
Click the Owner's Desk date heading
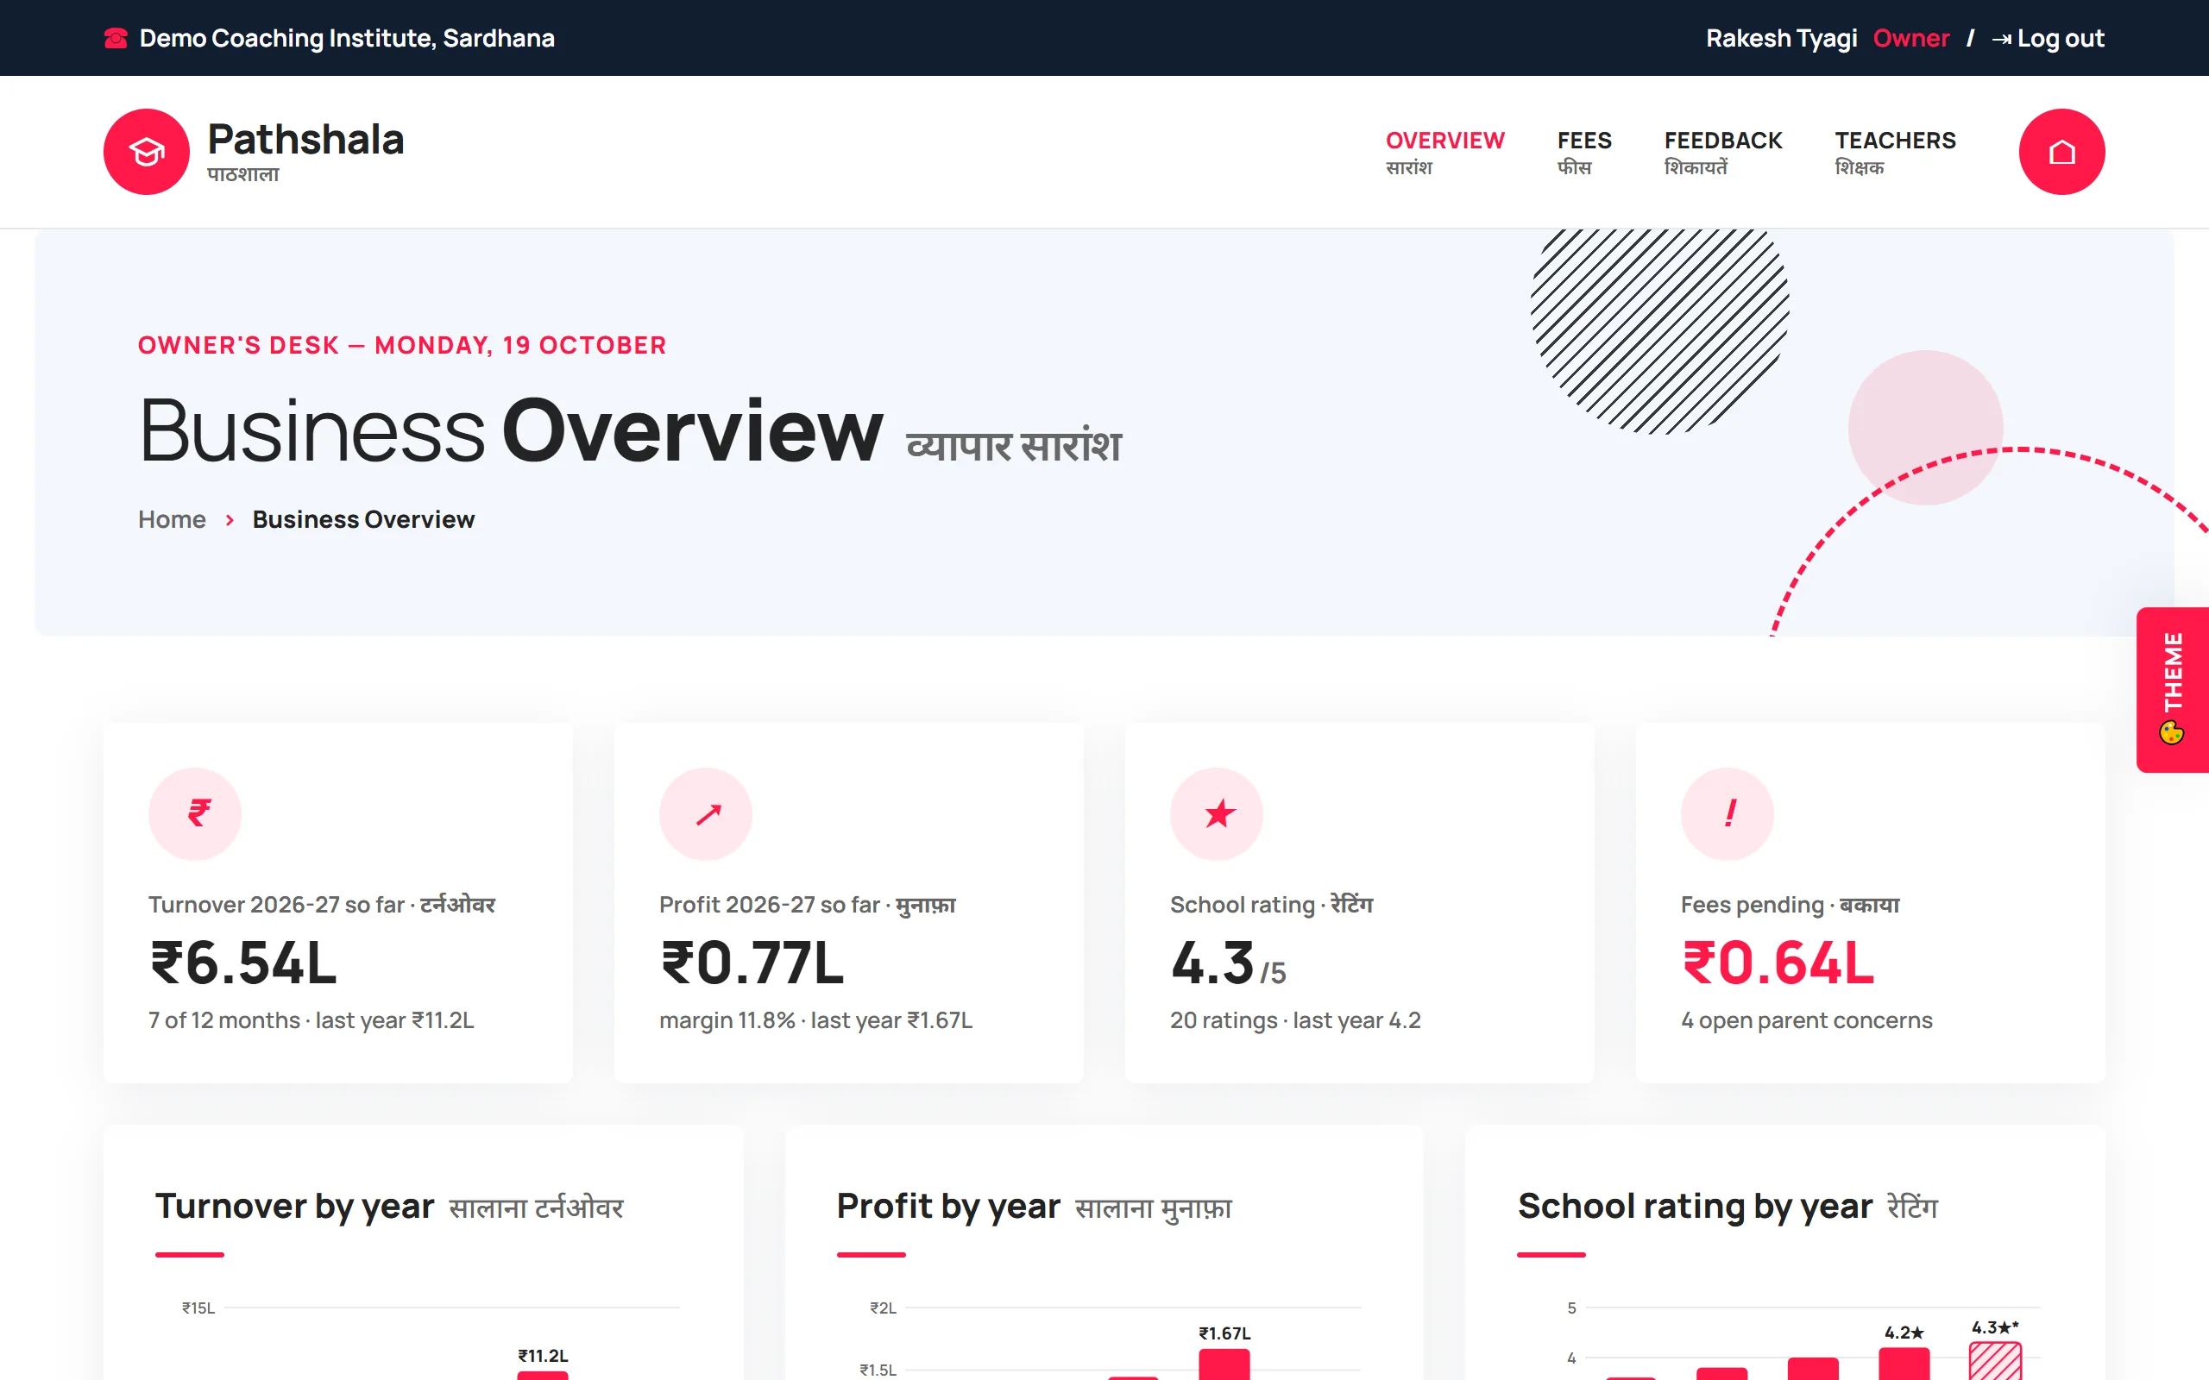401,345
